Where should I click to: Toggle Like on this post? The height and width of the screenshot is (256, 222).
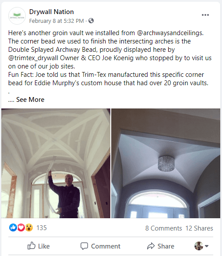tap(39, 246)
